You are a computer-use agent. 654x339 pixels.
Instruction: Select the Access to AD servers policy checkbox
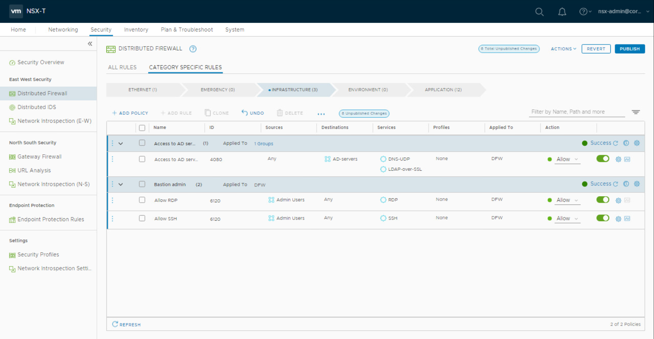tap(142, 143)
